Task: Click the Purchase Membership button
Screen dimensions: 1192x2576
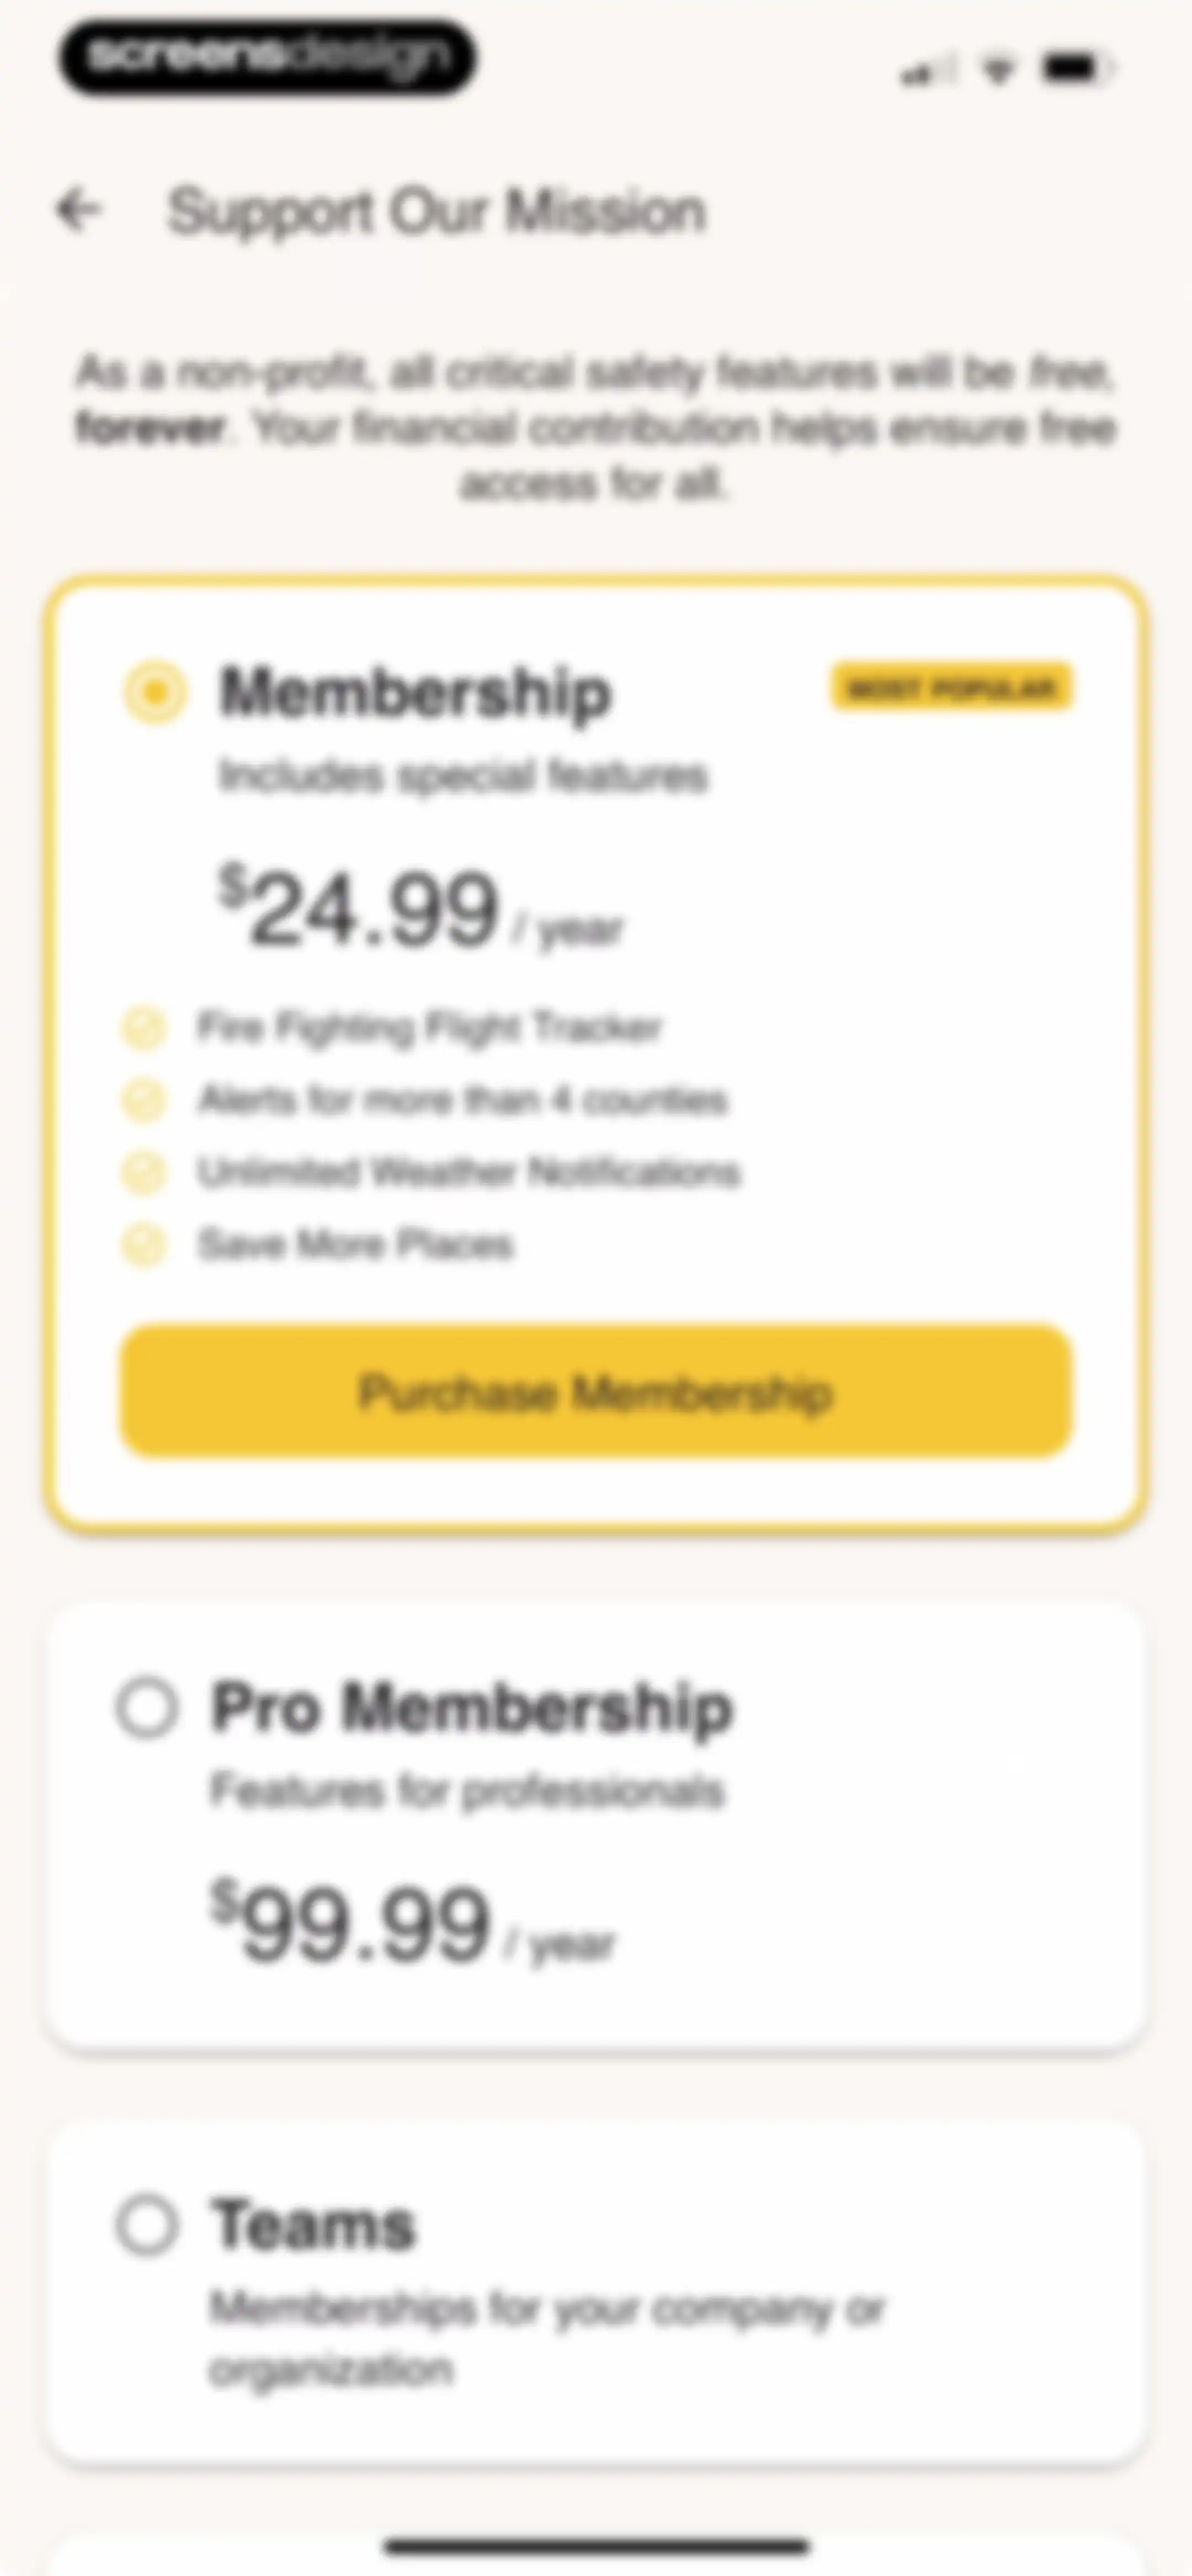Action: click(x=597, y=1391)
